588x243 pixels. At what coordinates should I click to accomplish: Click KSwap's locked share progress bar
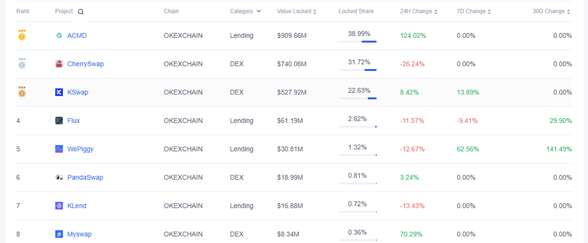[358, 98]
